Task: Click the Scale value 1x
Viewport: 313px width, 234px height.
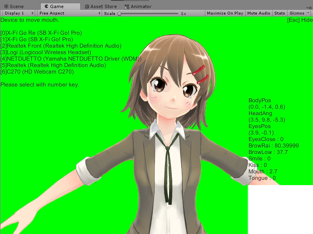Action: (184, 14)
